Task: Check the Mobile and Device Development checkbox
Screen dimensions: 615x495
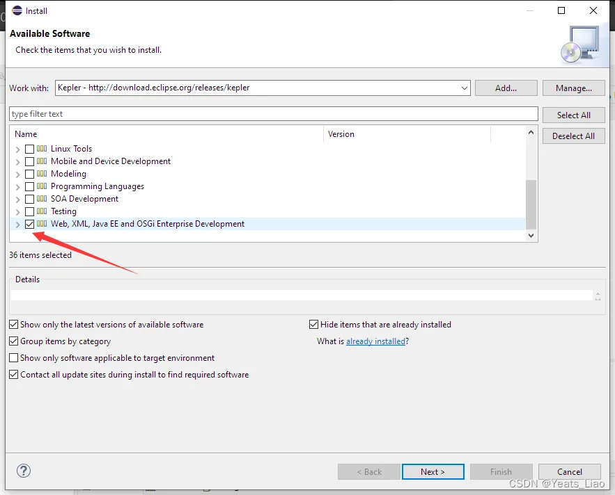Action: (x=29, y=161)
